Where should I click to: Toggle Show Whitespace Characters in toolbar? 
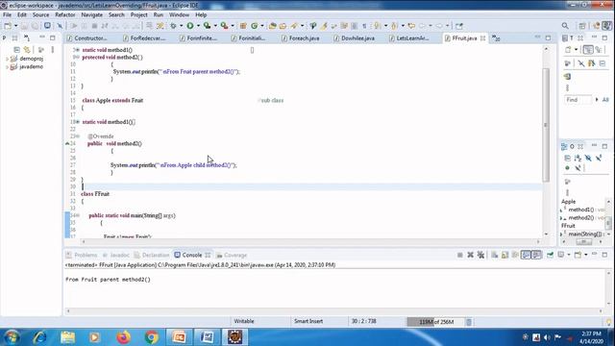pos(364,26)
